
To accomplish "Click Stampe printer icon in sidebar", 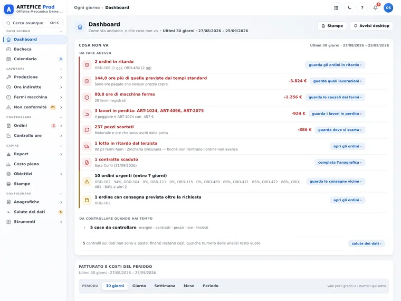I will 8,184.
